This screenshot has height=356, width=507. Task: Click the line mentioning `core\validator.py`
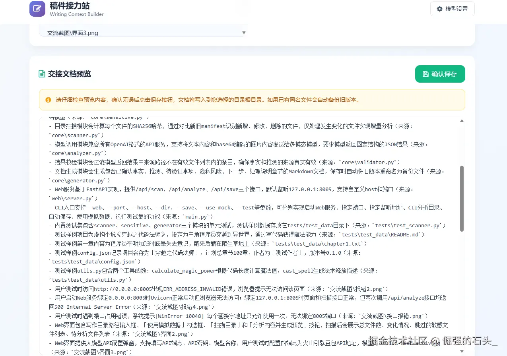(224, 162)
